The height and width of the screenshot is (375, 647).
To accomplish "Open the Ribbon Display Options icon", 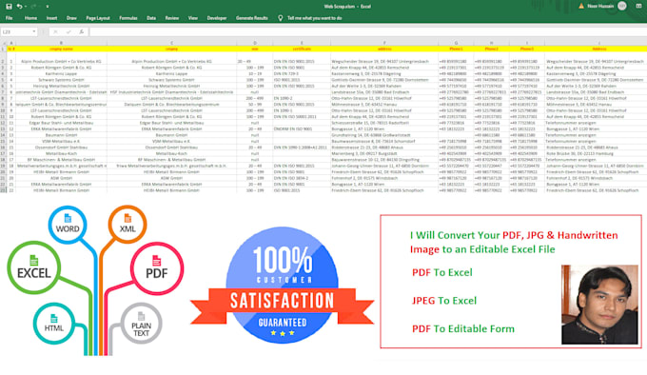I will (639, 7).
